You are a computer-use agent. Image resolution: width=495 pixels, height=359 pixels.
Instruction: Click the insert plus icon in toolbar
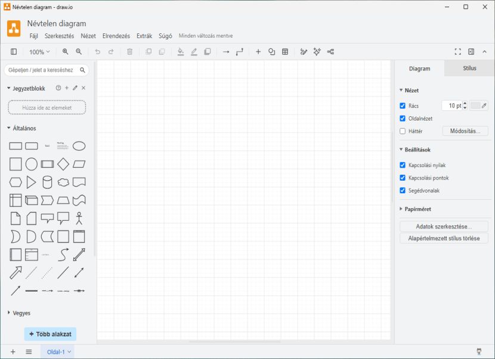(258, 51)
